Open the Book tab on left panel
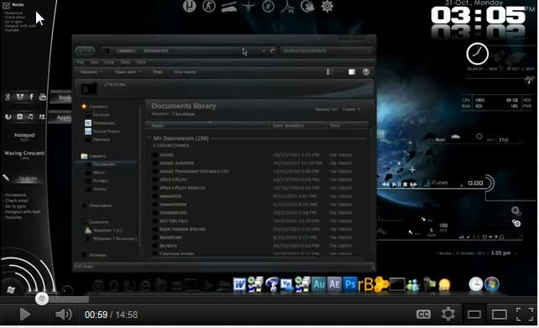539x328 pixels. tap(61, 97)
